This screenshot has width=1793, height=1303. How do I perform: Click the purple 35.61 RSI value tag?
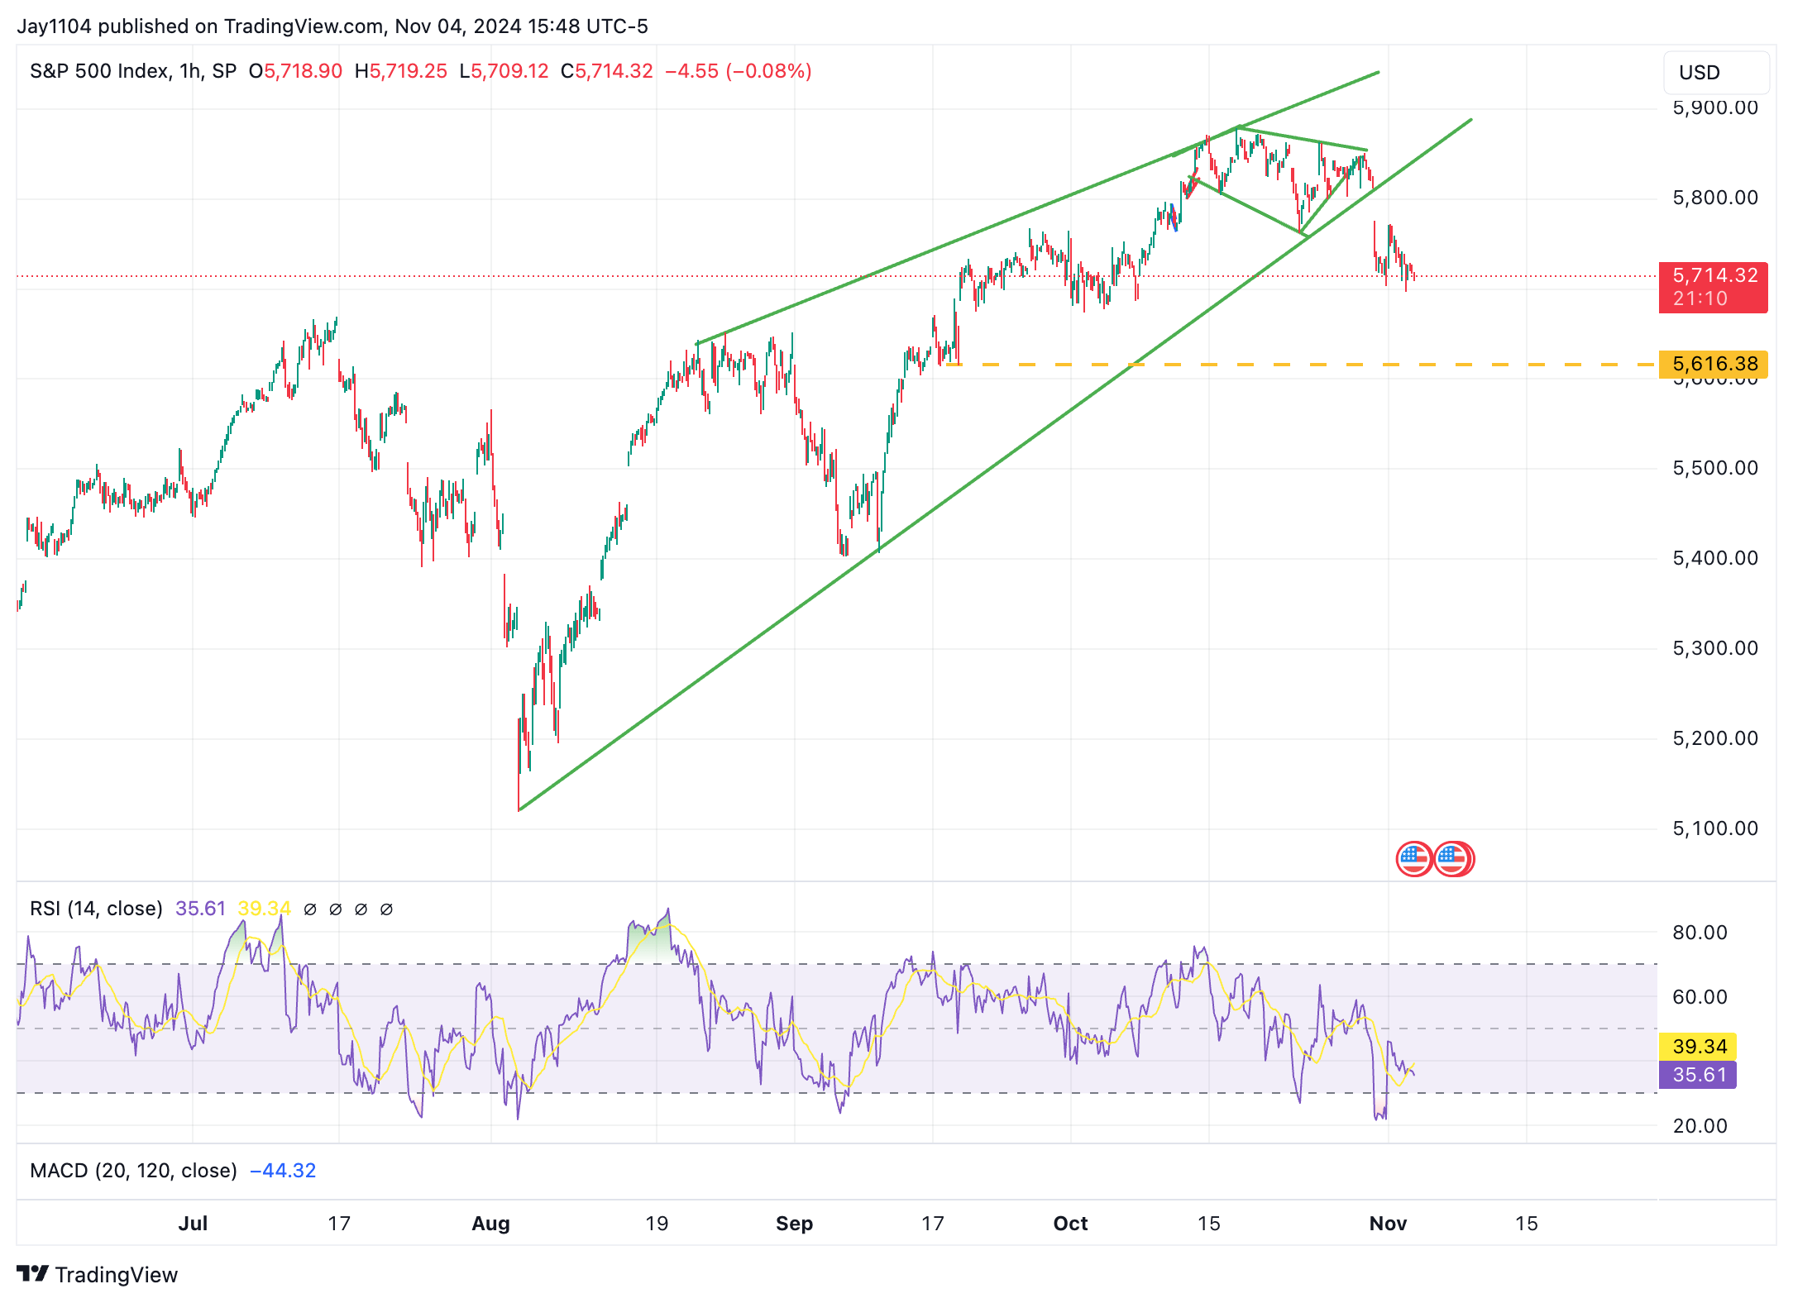pyautogui.click(x=1698, y=1075)
